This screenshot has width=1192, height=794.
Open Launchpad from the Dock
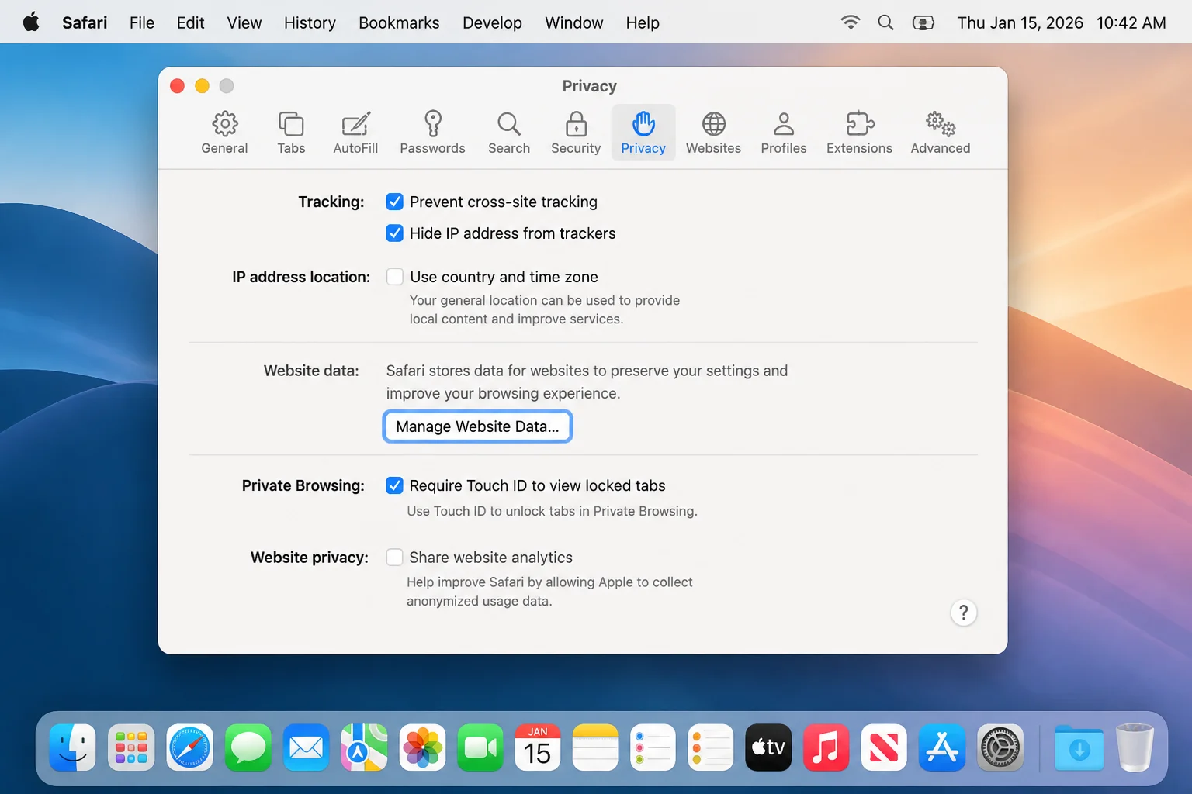click(x=131, y=747)
